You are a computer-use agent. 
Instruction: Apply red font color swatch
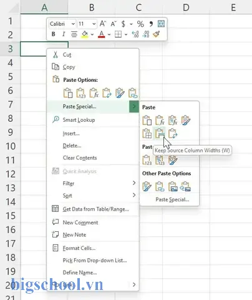point(102,34)
